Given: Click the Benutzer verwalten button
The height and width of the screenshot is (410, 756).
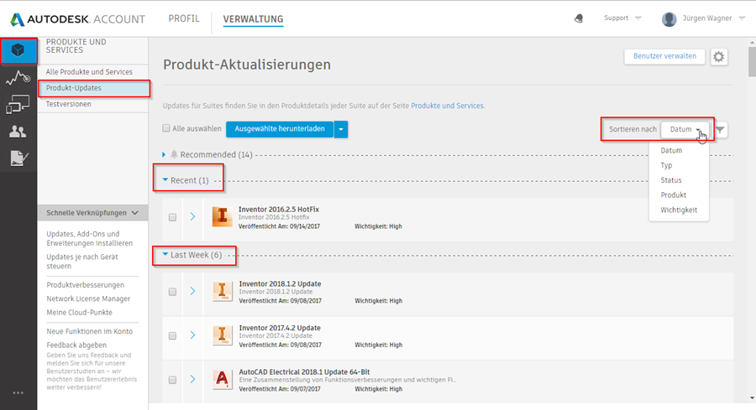Looking at the screenshot, I should tap(664, 56).
